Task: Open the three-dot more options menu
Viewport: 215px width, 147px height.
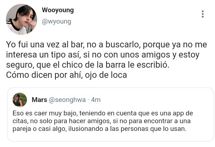Action: (203, 14)
